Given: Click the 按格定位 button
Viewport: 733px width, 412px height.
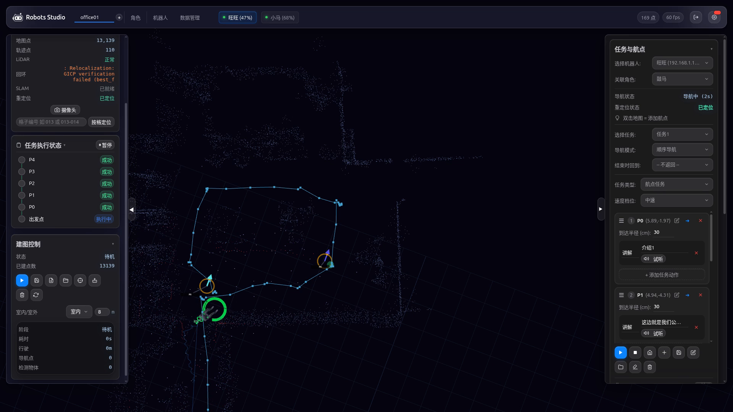Looking at the screenshot, I should click(101, 122).
